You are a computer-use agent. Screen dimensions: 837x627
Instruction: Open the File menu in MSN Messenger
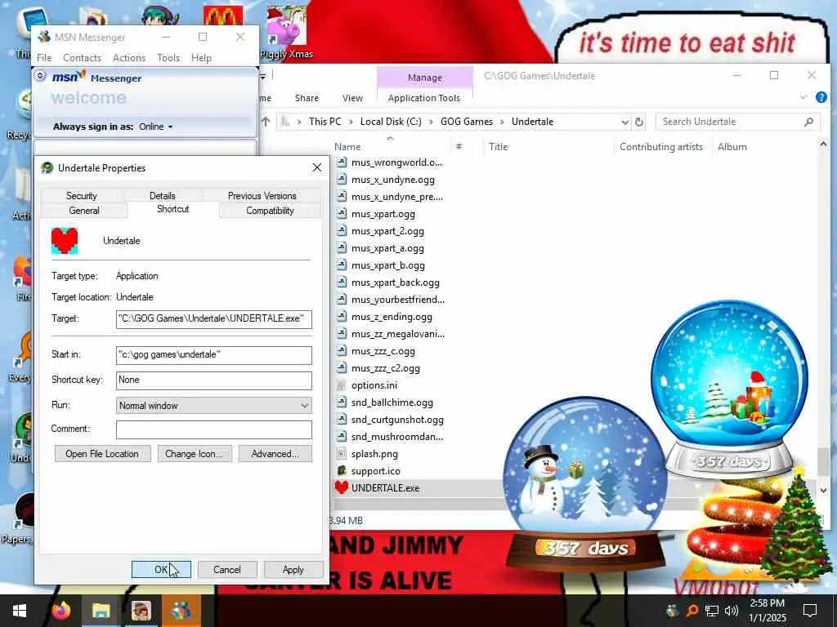tap(44, 58)
